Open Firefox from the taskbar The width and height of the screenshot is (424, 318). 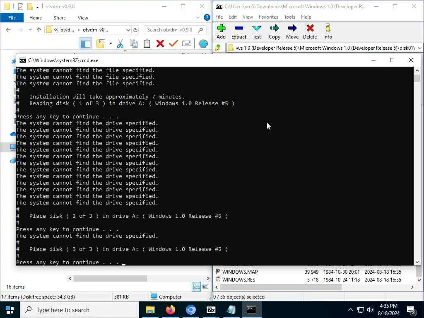170,310
